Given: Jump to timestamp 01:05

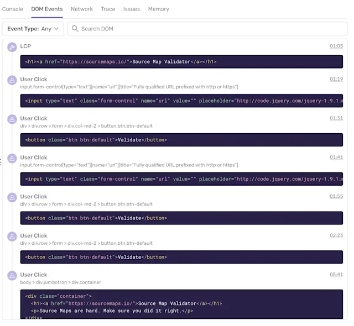Looking at the screenshot, I should coord(336,46).
